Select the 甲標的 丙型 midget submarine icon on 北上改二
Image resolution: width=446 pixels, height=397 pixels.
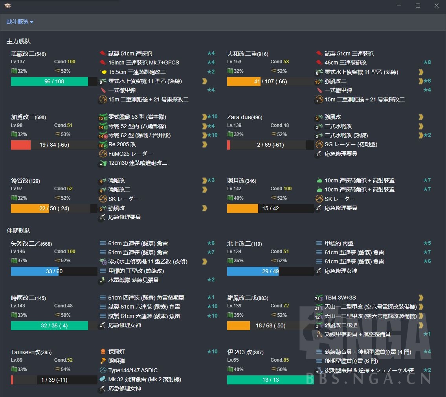(318, 243)
